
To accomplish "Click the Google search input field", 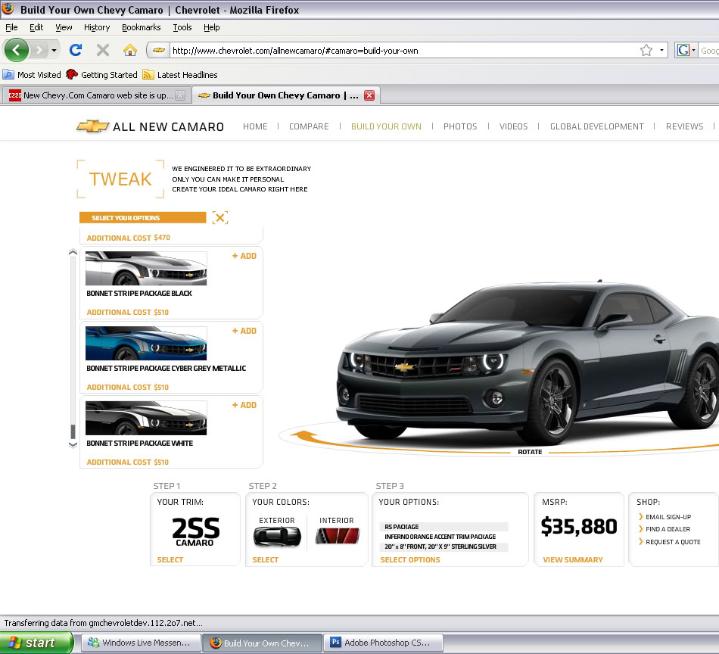I will [x=709, y=51].
